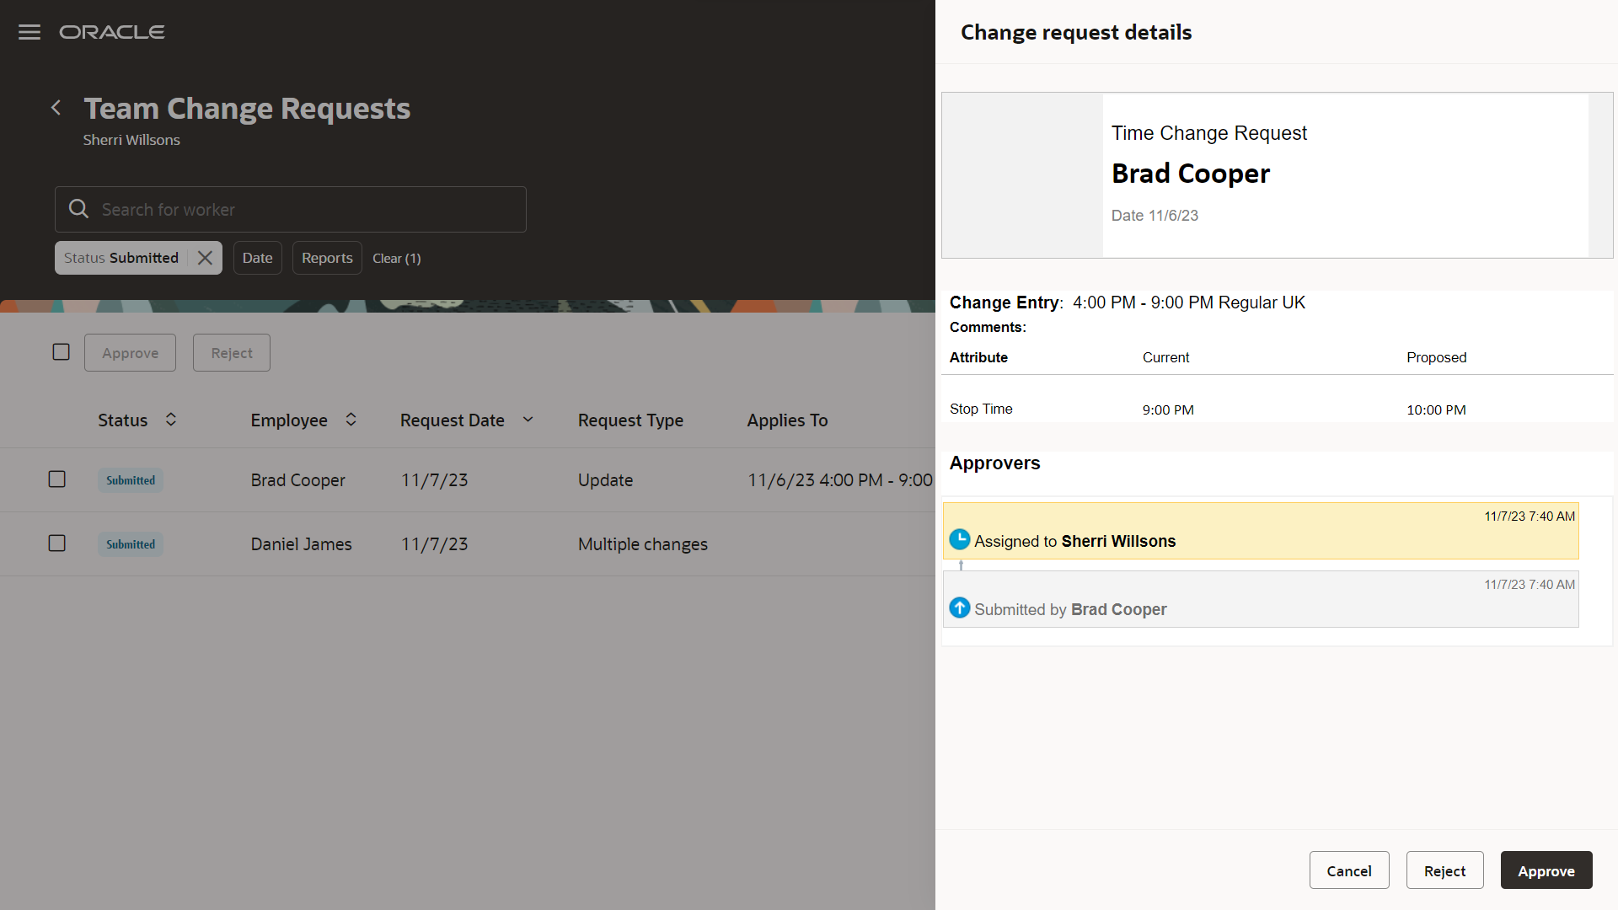
Task: Select the Brad Cooper row checkbox
Action: coord(57,479)
